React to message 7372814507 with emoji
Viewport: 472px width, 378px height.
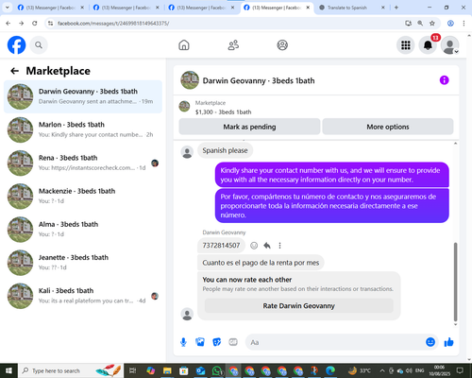[x=254, y=246]
